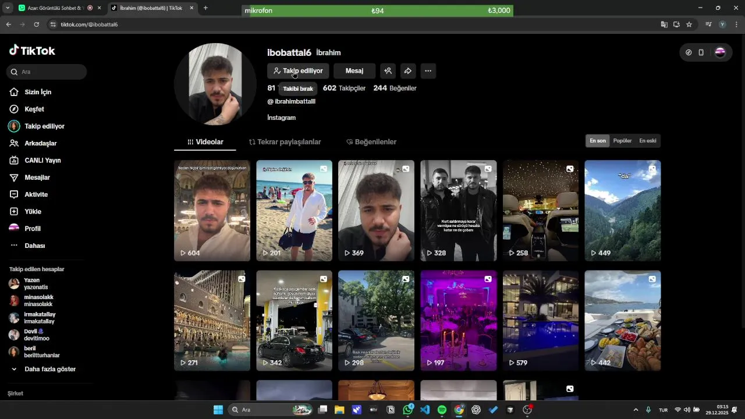Switch to the Beğenilenler tab
The image size is (745, 419).
point(371,142)
